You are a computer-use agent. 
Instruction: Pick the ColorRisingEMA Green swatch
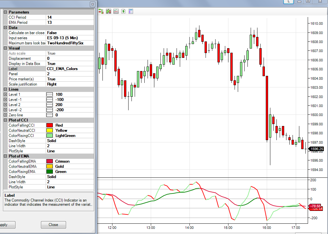point(50,172)
